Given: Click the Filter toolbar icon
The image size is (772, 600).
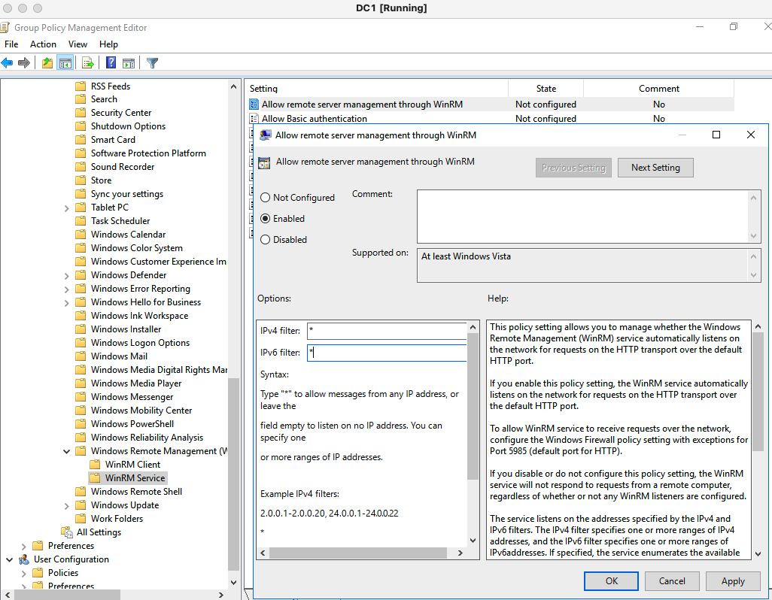Looking at the screenshot, I should 151,62.
